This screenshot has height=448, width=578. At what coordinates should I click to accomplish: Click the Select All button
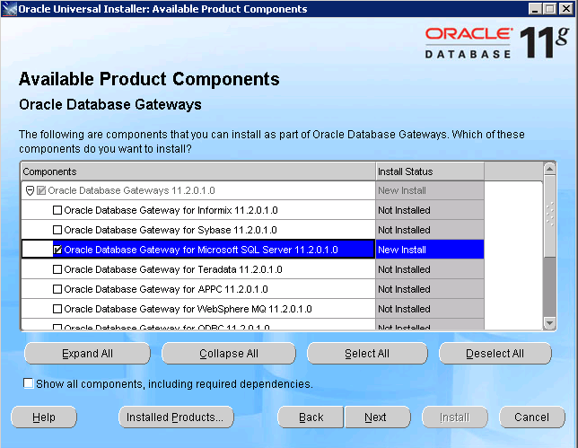coord(367,353)
